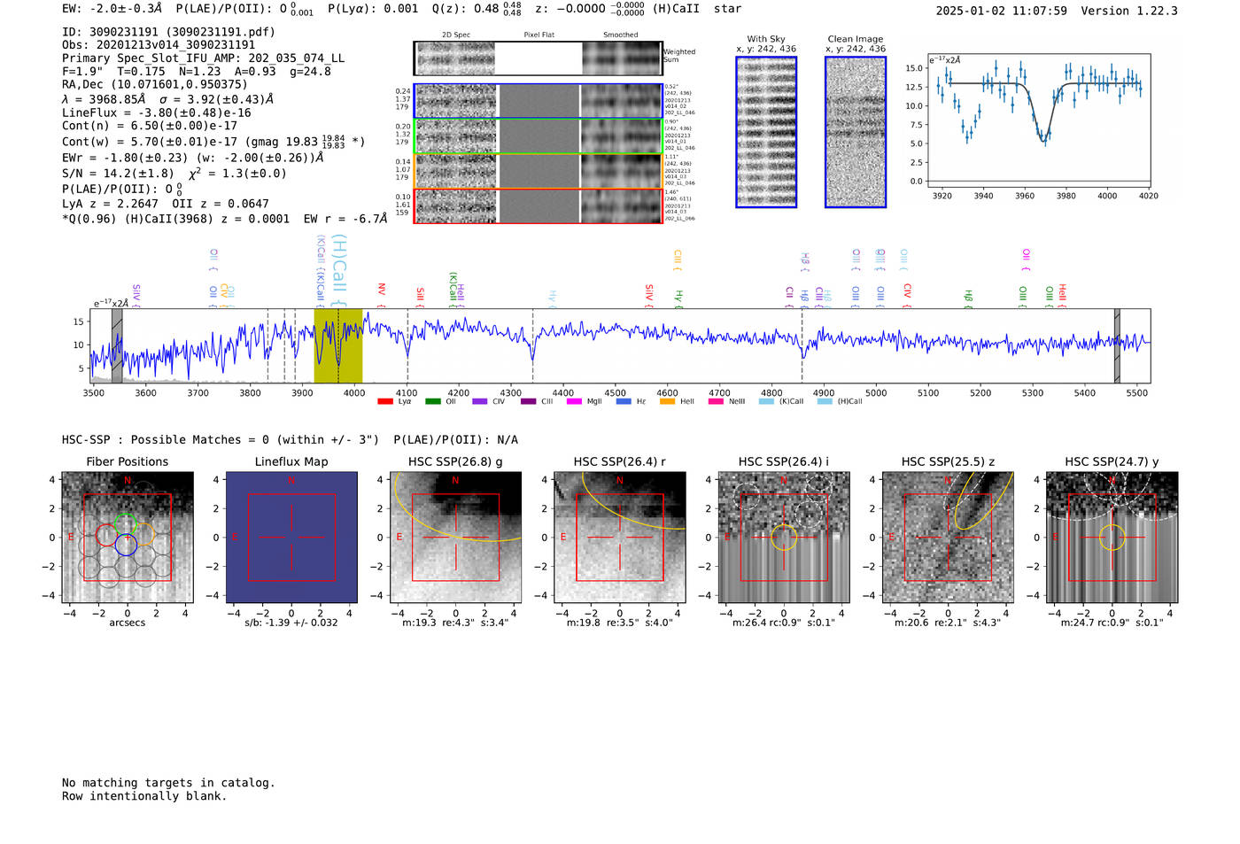Click the yellow circle in HSC i image
This screenshot has height=844, width=1240.
[x=784, y=538]
